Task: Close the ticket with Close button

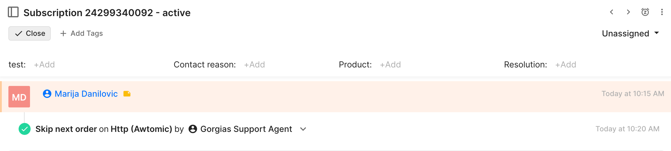Action: click(x=29, y=33)
